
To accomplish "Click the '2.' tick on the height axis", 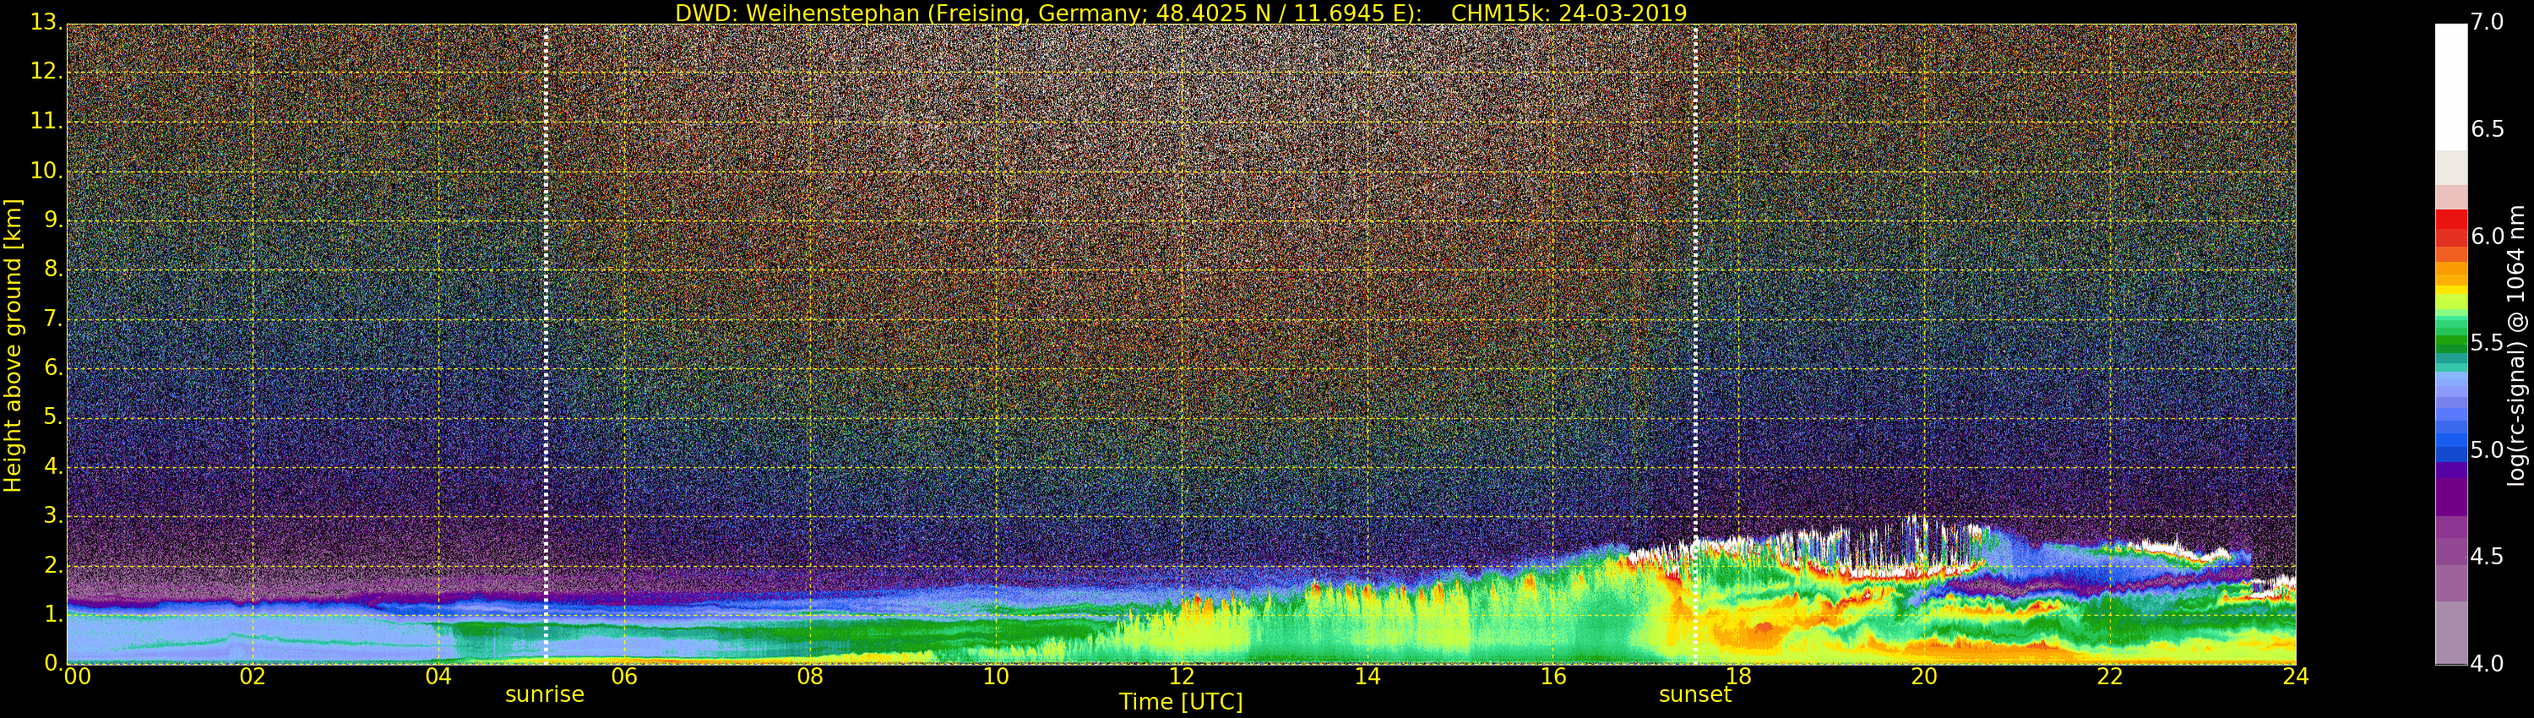I will click(53, 564).
